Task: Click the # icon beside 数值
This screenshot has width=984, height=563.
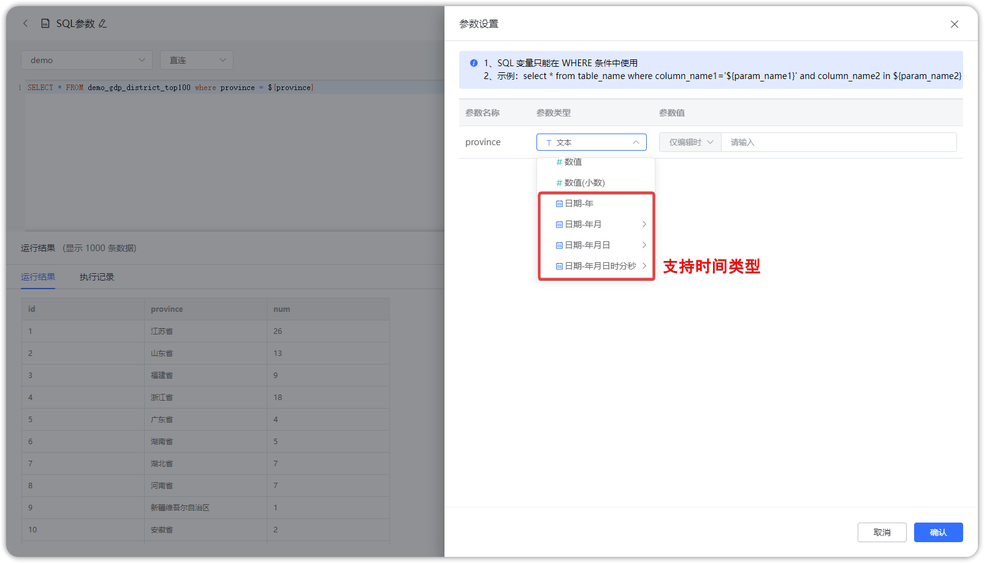Action: pos(559,162)
